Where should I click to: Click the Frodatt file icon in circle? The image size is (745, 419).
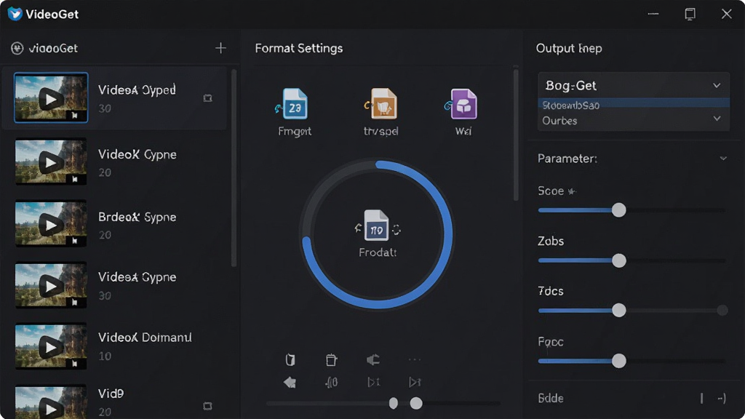point(376,226)
